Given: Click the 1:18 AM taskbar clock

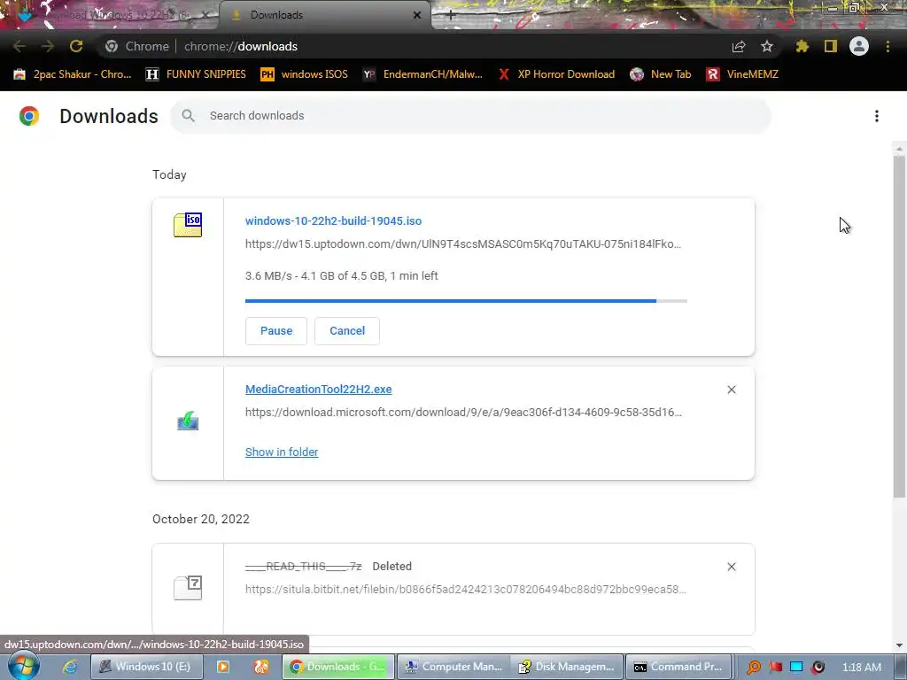Looking at the screenshot, I should (x=862, y=667).
